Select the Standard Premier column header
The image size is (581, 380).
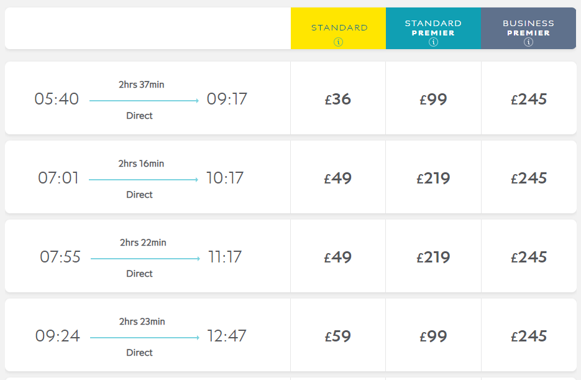[433, 27]
